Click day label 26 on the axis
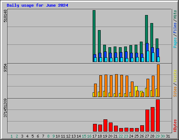179x140 pixels. pos(142,136)
